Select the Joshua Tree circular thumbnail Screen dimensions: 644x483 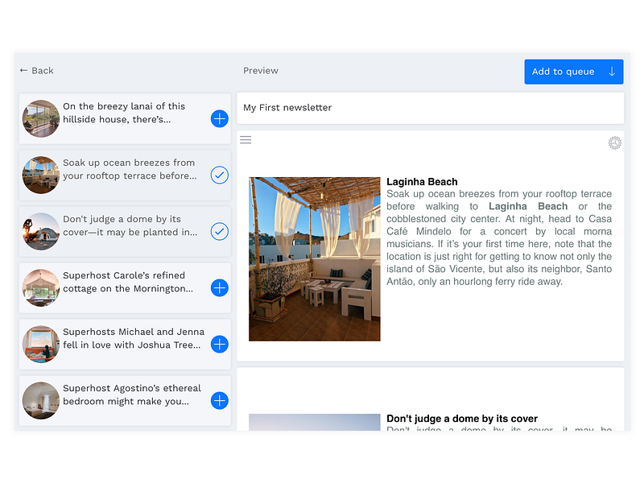pyautogui.click(x=41, y=345)
